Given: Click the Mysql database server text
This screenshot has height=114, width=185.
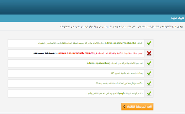Looking at the screenshot, I should coord(114,94).
